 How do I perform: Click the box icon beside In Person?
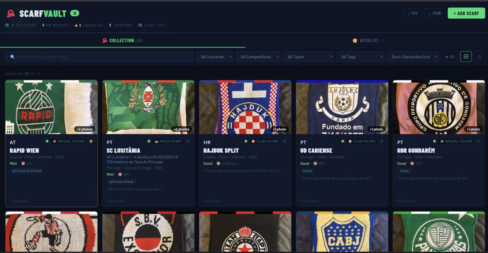(218, 164)
